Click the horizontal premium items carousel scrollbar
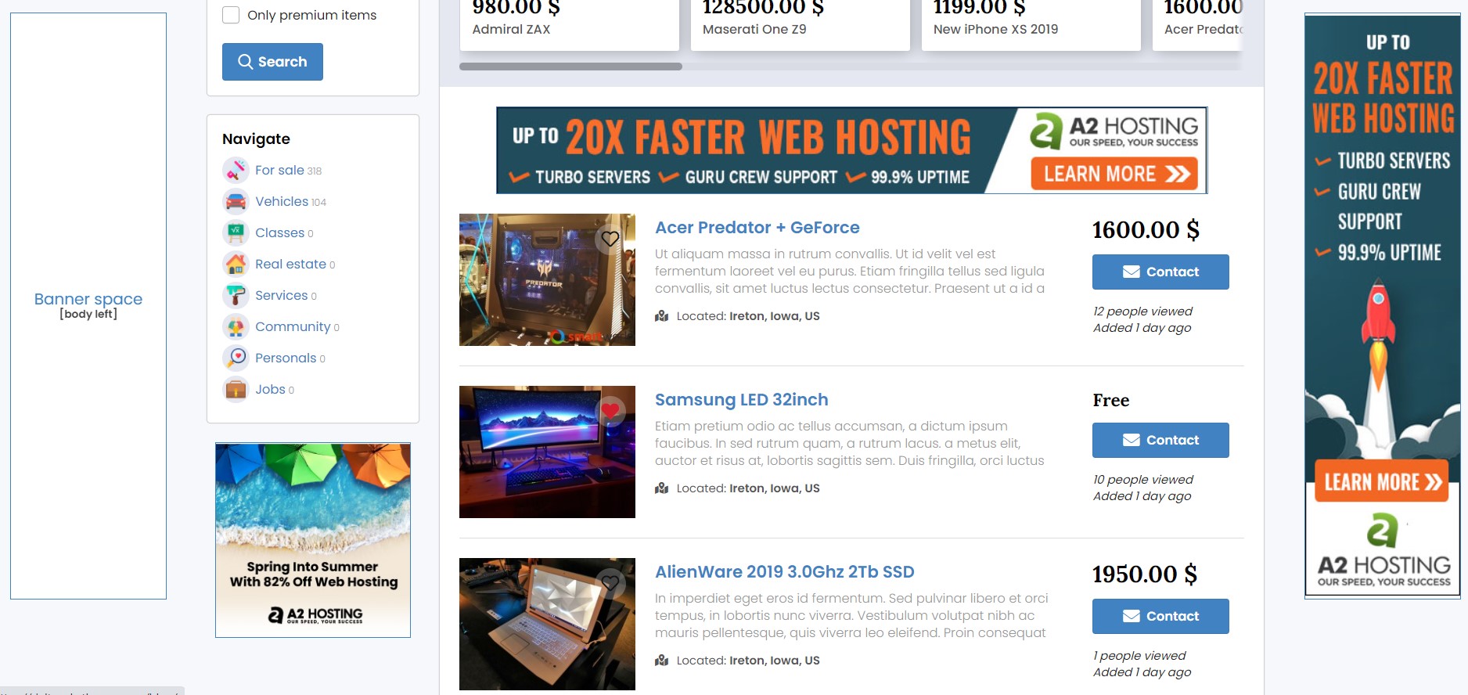 pos(570,67)
